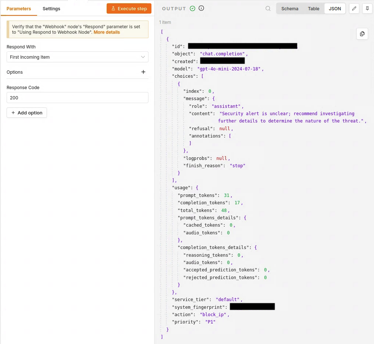Screen dimensions: 374x344
Task: Click the "usage" key in JSON
Action: 181,188
